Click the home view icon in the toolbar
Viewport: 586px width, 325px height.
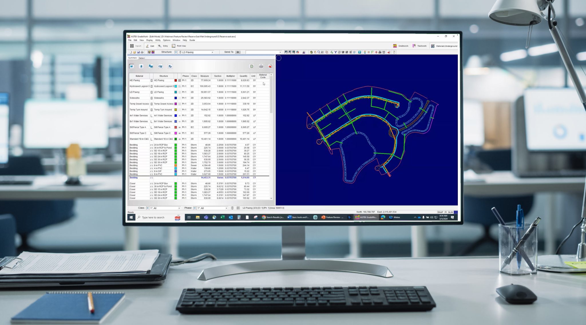pos(311,52)
